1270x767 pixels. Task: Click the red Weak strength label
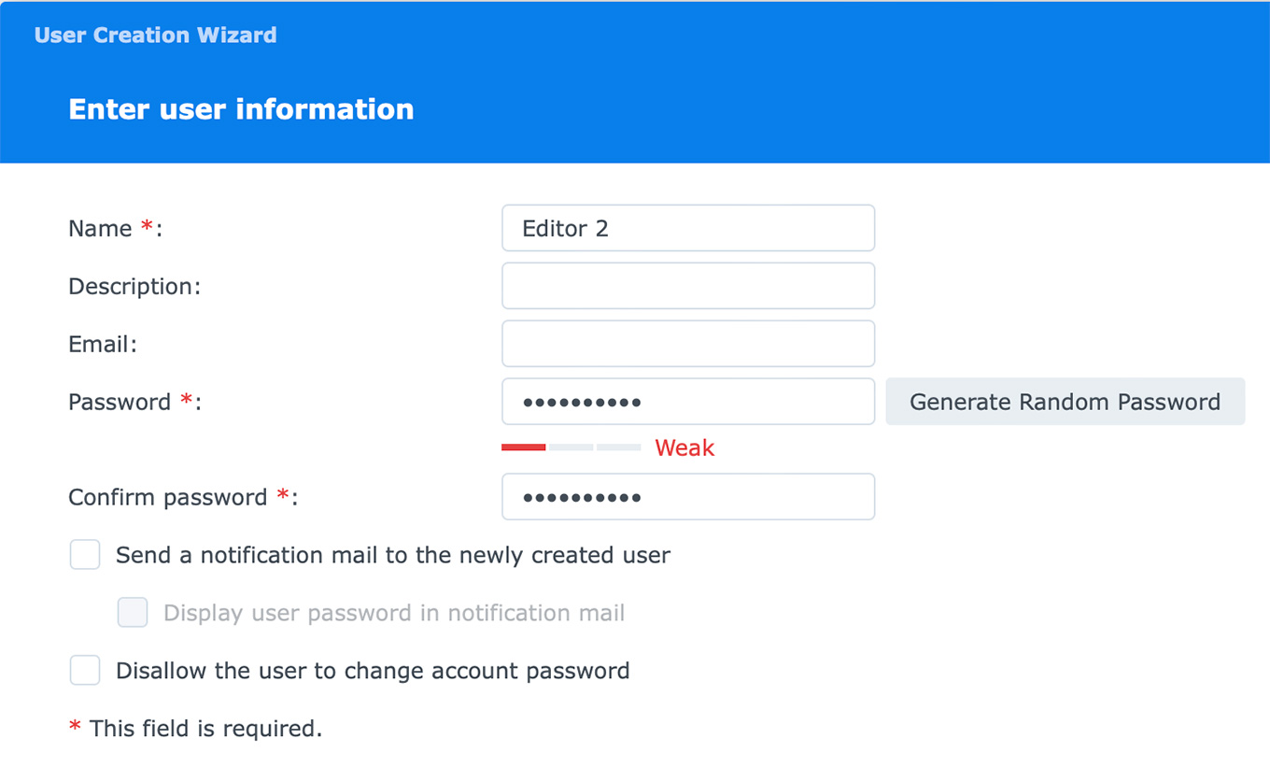point(684,448)
